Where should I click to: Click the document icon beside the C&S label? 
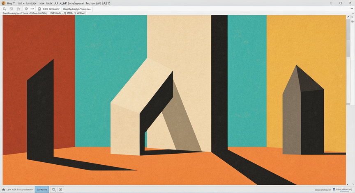pyautogui.click(x=39, y=9)
